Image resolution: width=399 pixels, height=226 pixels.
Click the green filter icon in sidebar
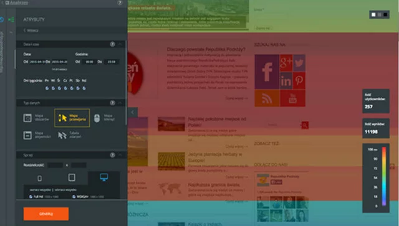tap(11, 19)
